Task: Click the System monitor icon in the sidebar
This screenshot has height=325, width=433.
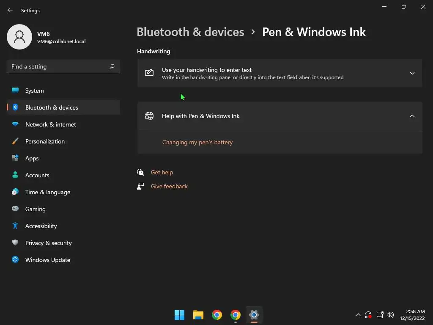Action: (15, 91)
